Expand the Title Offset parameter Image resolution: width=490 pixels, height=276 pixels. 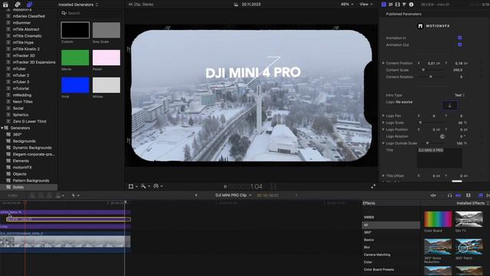point(383,176)
